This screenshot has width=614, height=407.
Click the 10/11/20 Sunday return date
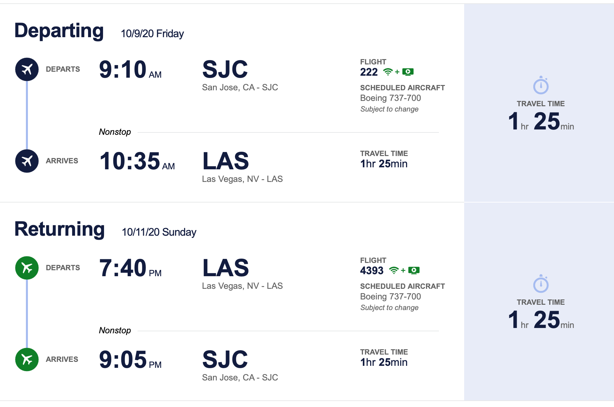(159, 232)
